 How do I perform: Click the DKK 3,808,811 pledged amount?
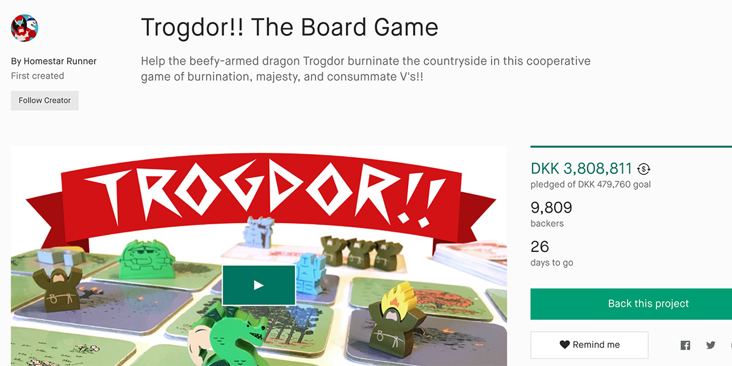pos(581,168)
